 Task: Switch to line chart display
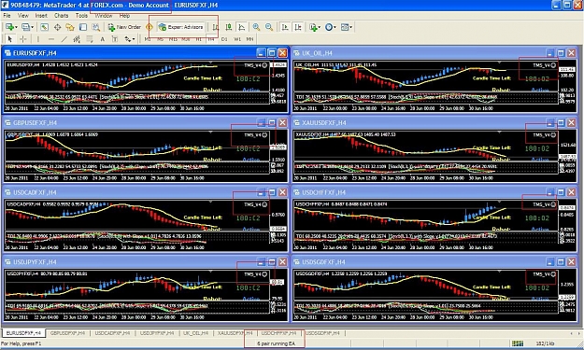point(242,27)
